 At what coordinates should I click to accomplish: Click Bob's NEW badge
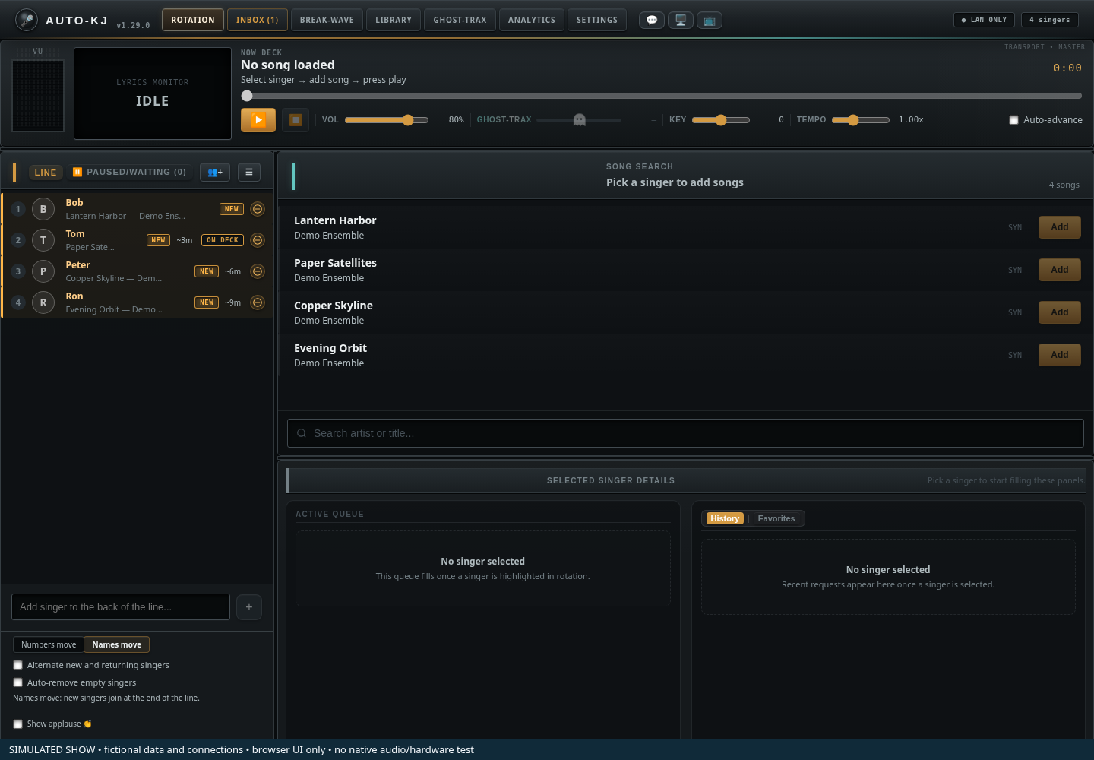232,209
